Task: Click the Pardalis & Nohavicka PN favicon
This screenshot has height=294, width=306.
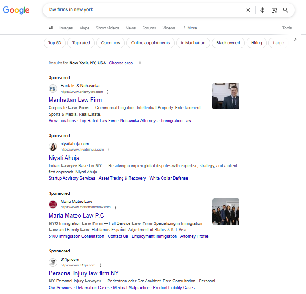Action: (x=53, y=89)
